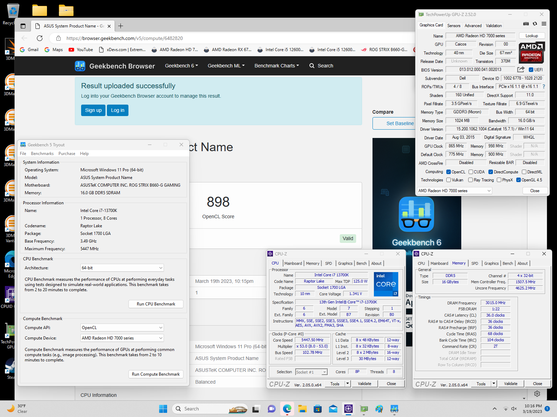This screenshot has height=417, width=557.
Task: Click the Log in button
Action: pos(118,110)
